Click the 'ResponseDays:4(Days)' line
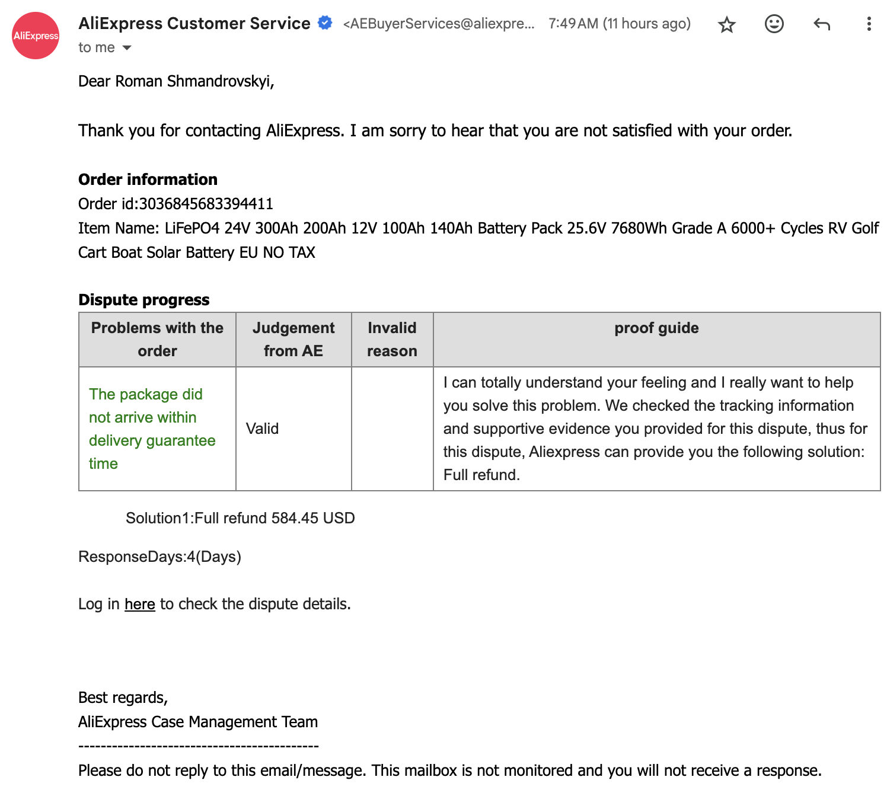This screenshot has width=887, height=793. tap(159, 557)
